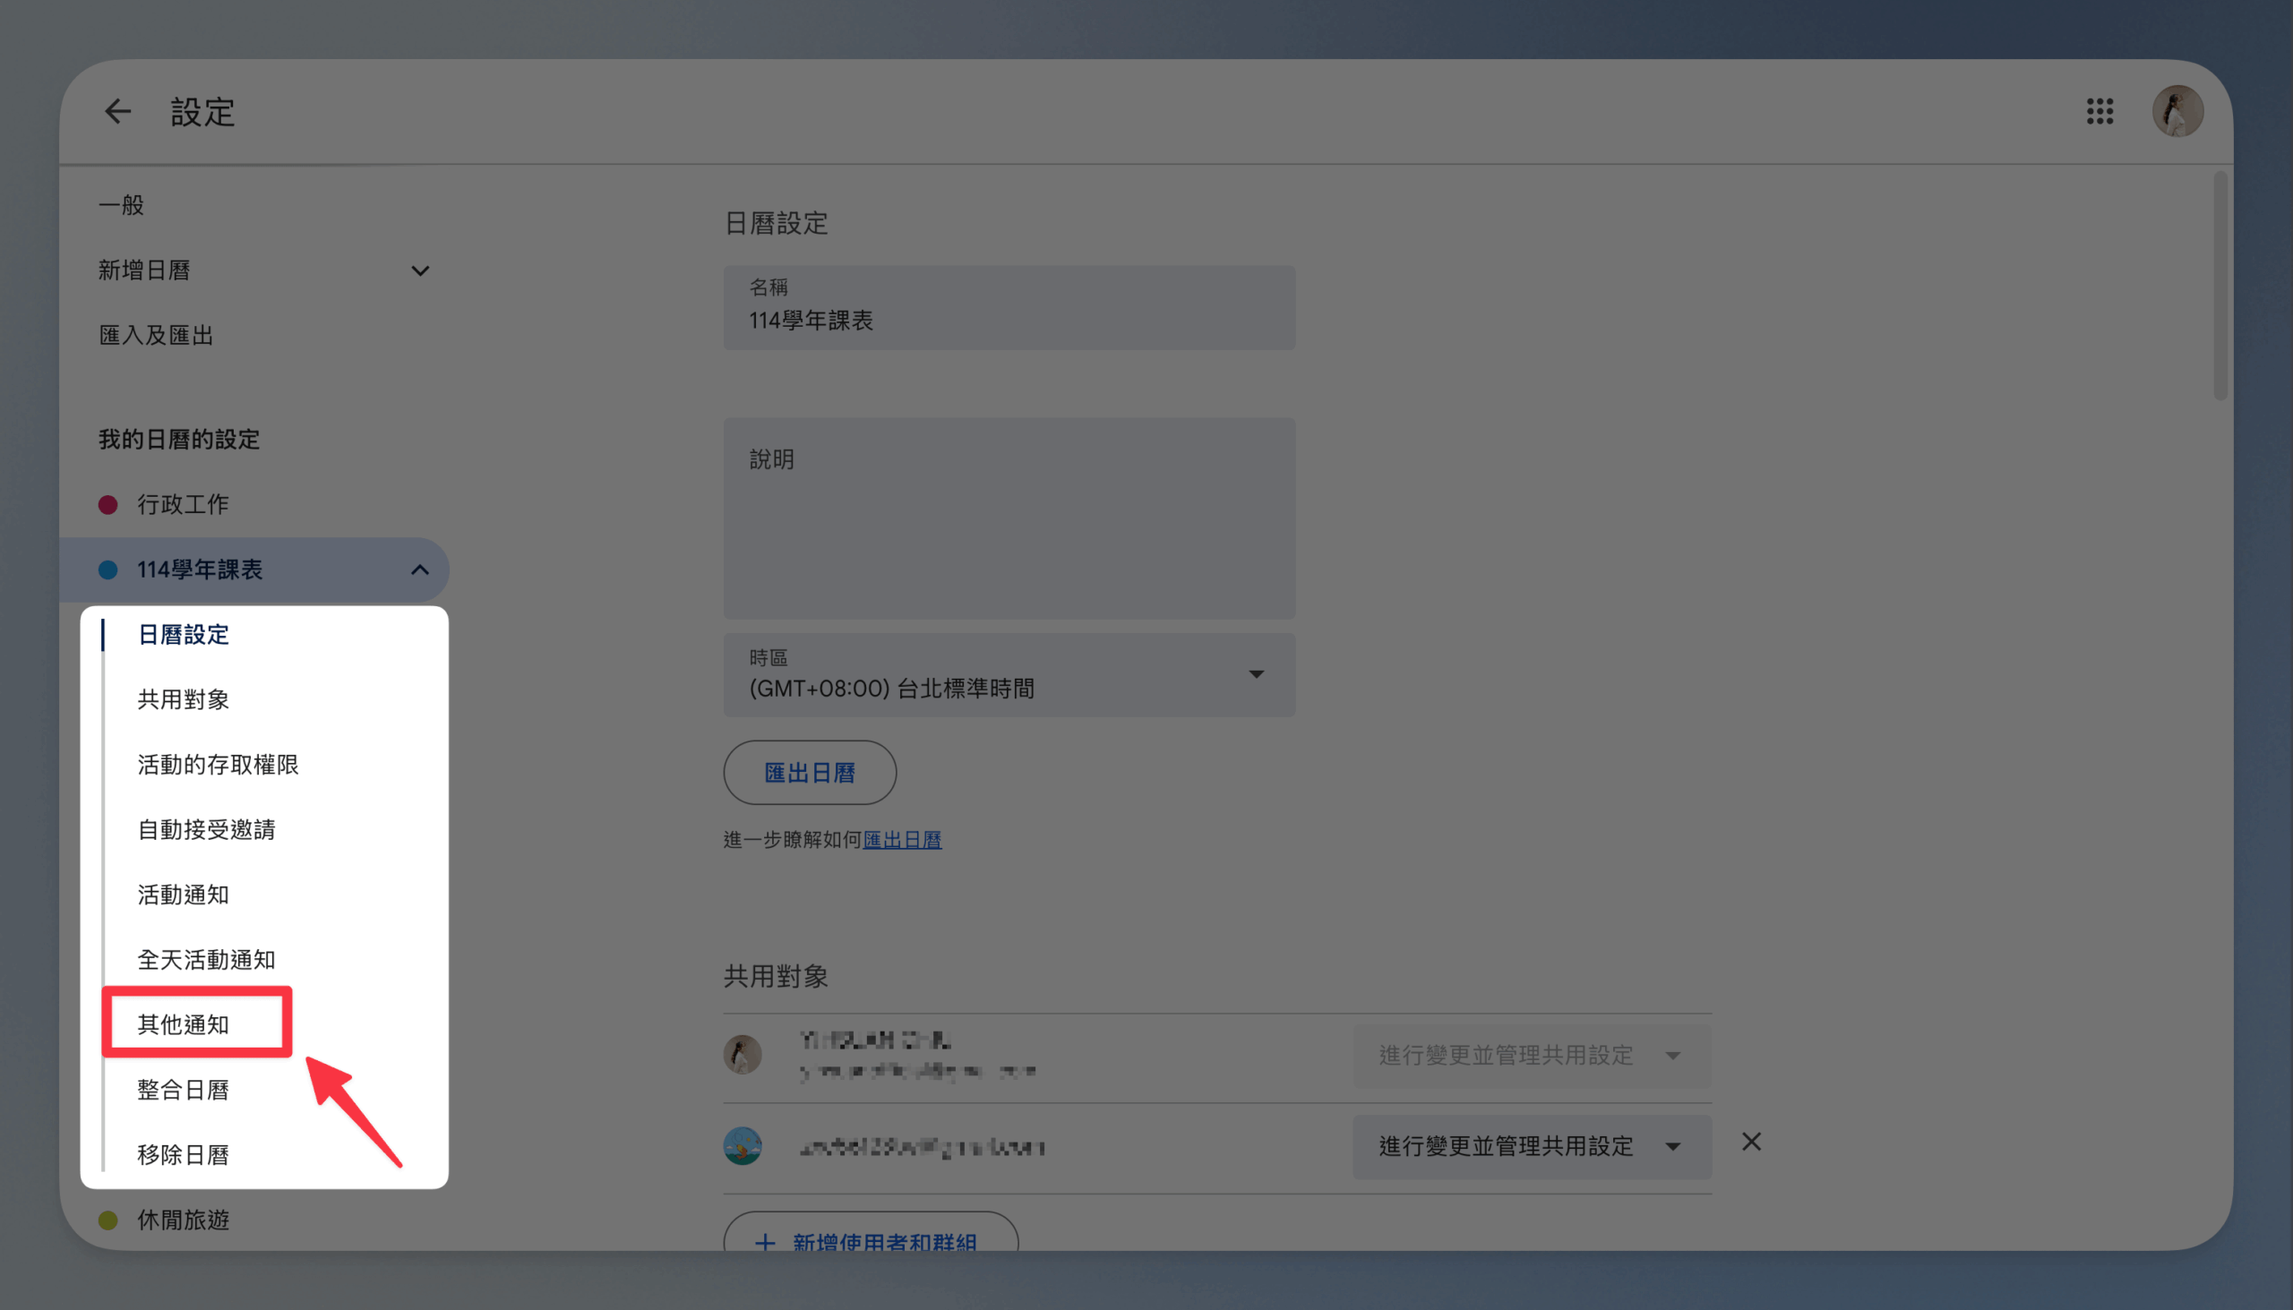This screenshot has height=1310, width=2293.
Task: Click the 說明 description text area
Action: [1009, 522]
